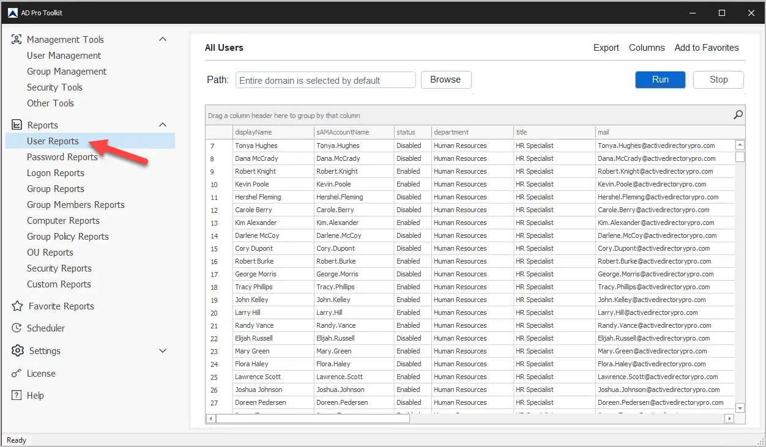Open Group Management

67,72
